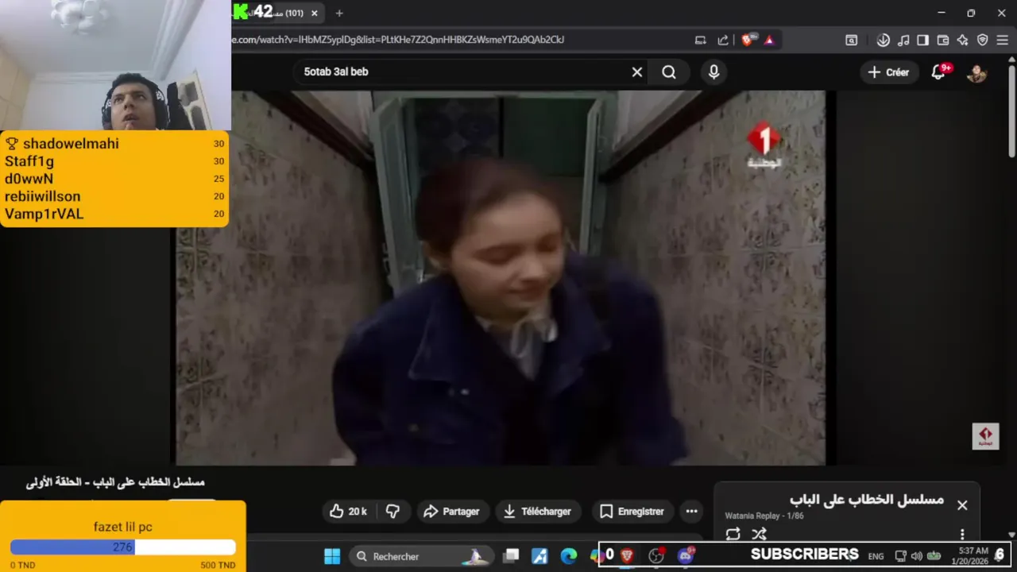
Task: Click Watania Replay channel name in playlist
Action: pos(752,516)
